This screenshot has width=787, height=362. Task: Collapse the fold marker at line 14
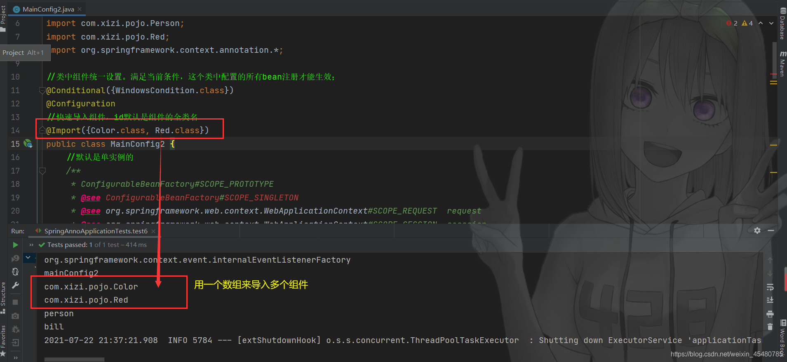coord(42,131)
